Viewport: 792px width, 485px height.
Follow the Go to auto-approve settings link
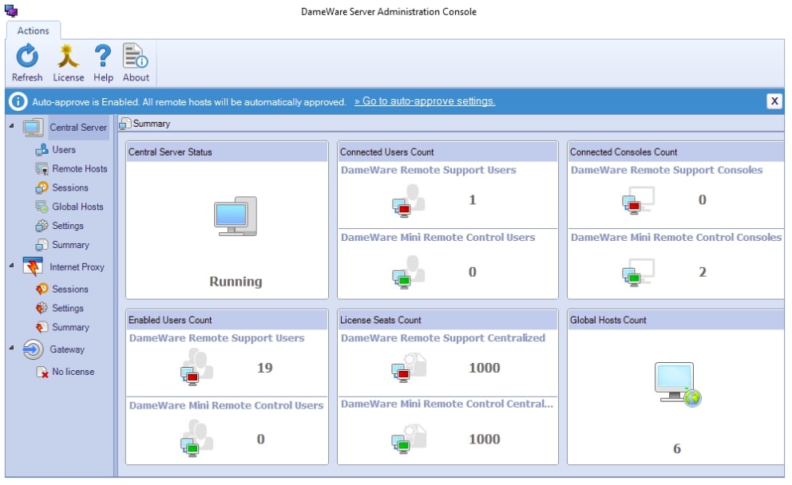(x=424, y=101)
